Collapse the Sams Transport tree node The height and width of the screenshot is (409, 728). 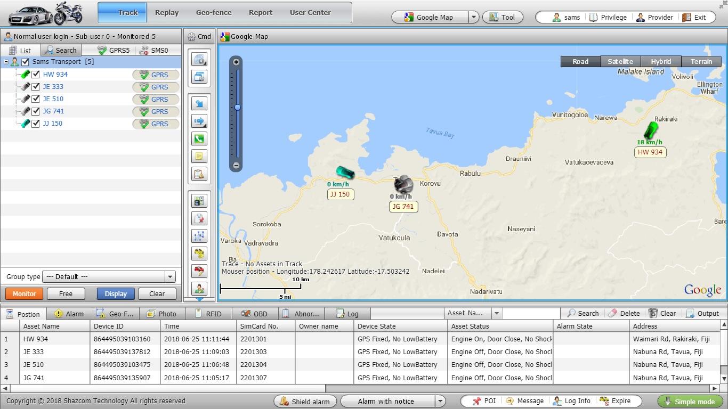(x=6, y=62)
